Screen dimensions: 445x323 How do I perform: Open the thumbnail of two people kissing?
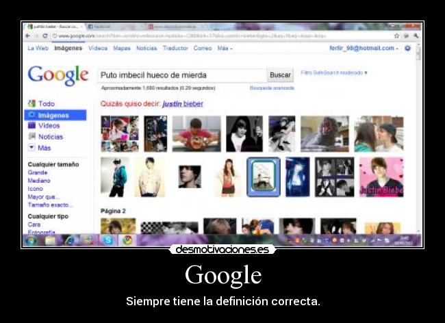tap(379, 134)
